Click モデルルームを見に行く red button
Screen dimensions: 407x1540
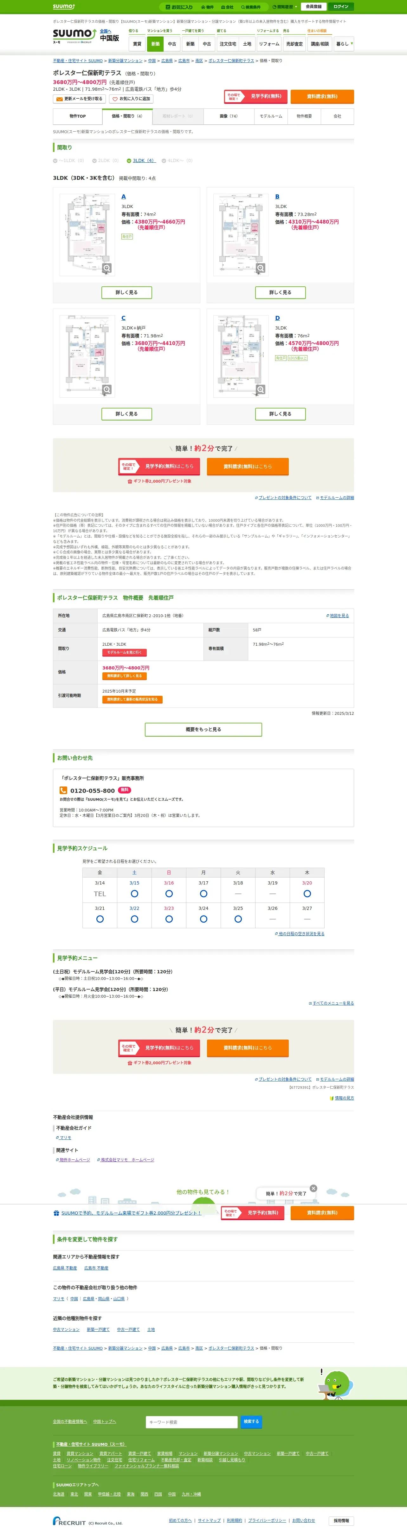[x=124, y=652]
